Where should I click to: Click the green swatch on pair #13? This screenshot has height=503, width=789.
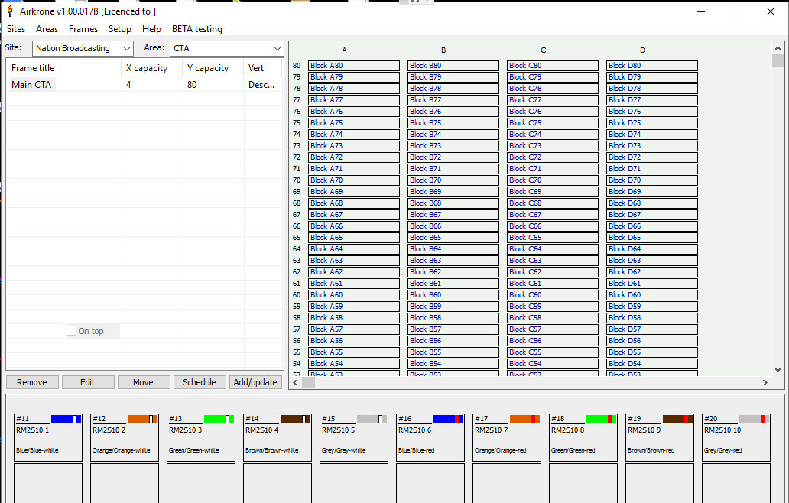pyautogui.click(x=217, y=420)
